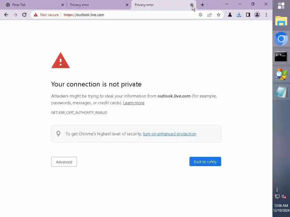Viewport: 290px width, 217px height.
Task: Open the share page icon in address bar
Action: (210, 15)
